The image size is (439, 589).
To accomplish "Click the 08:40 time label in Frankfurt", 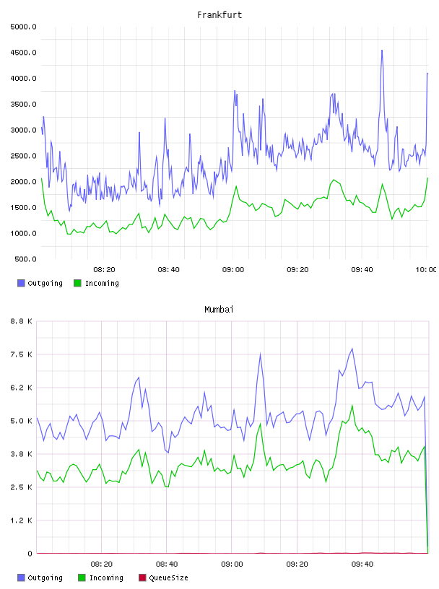I will click(168, 270).
